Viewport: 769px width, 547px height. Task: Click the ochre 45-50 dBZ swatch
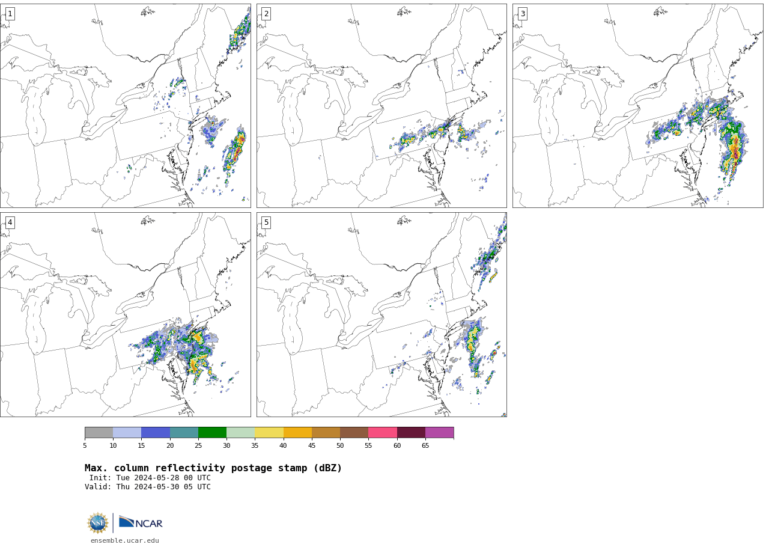326,433
